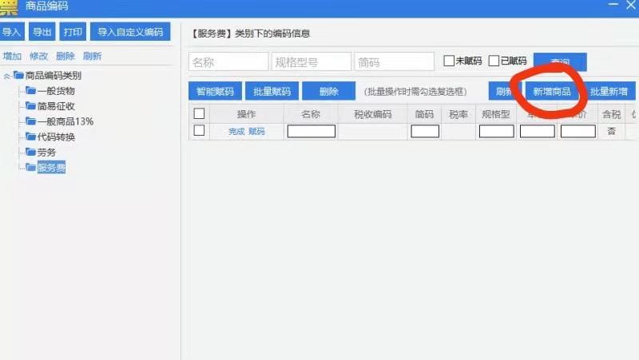Click the 商品编码类别 root folder icon

click(x=19, y=76)
